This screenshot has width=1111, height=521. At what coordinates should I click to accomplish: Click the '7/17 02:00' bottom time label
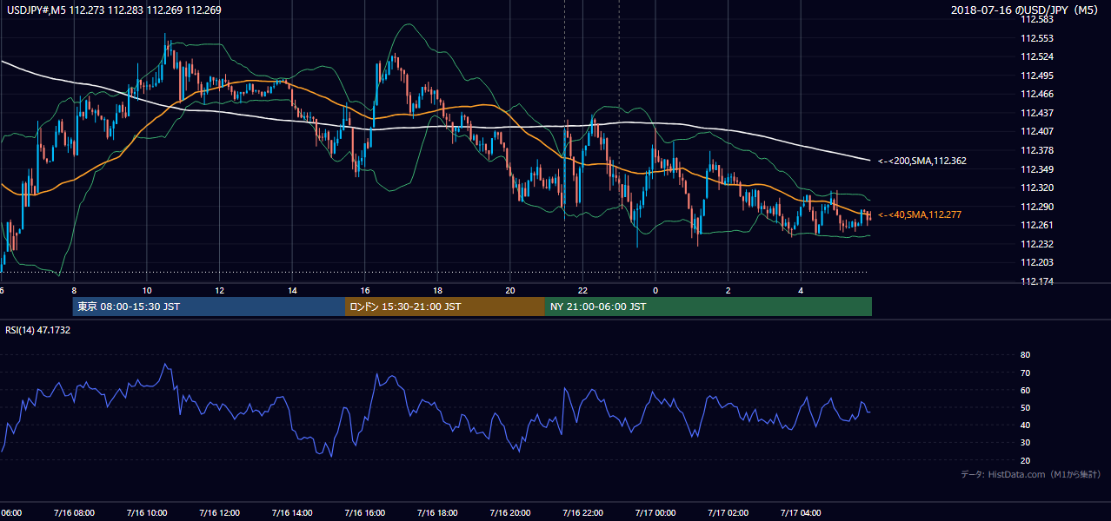click(728, 512)
